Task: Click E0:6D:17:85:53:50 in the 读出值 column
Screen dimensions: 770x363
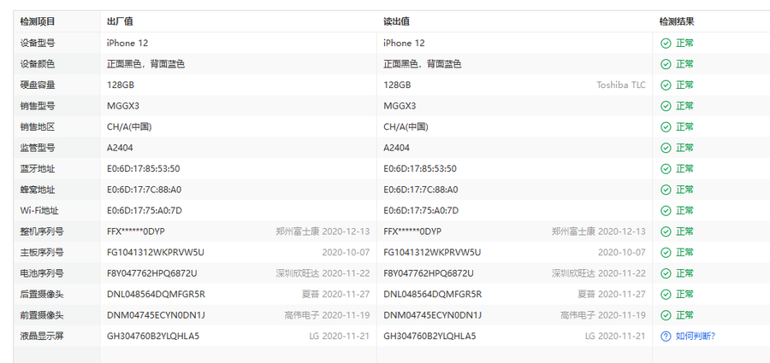Action: pyautogui.click(x=420, y=169)
